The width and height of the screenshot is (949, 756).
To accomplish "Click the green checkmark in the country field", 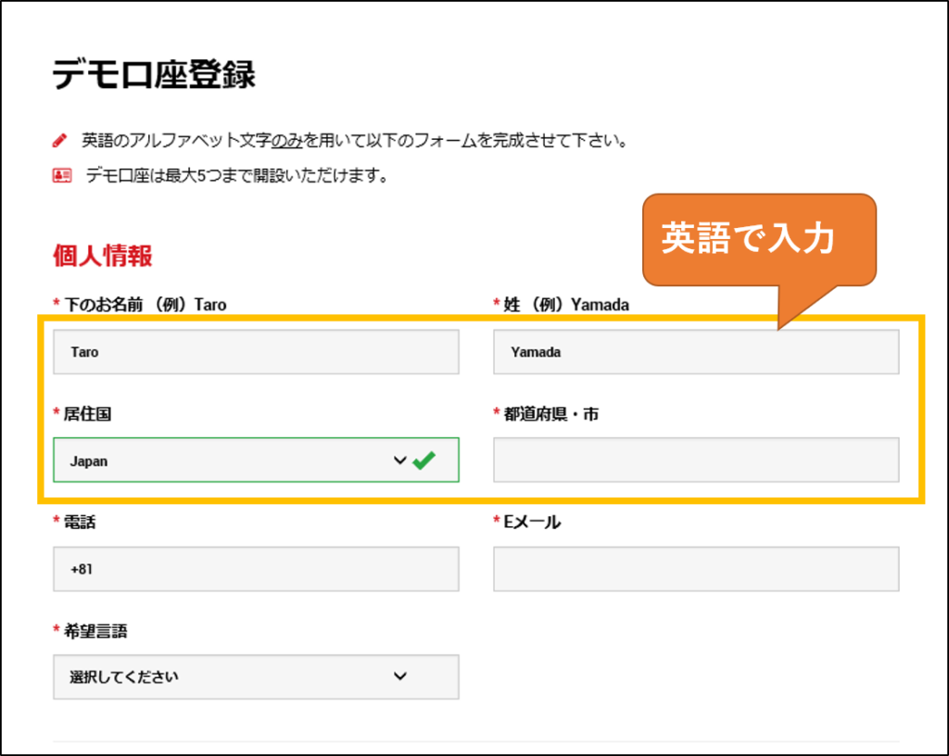I will [x=424, y=460].
